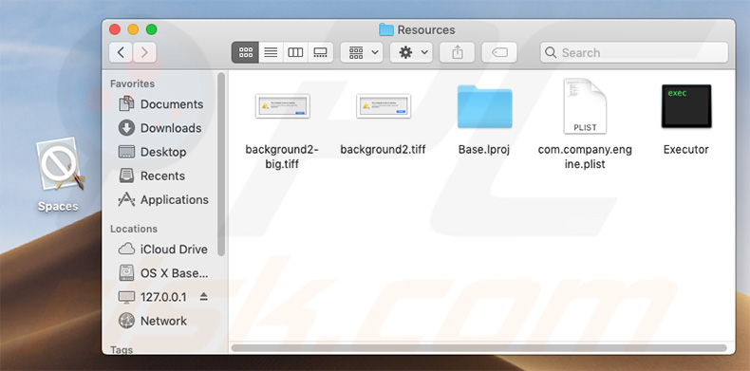Minimize the Resources window with the yellow button

point(133,29)
